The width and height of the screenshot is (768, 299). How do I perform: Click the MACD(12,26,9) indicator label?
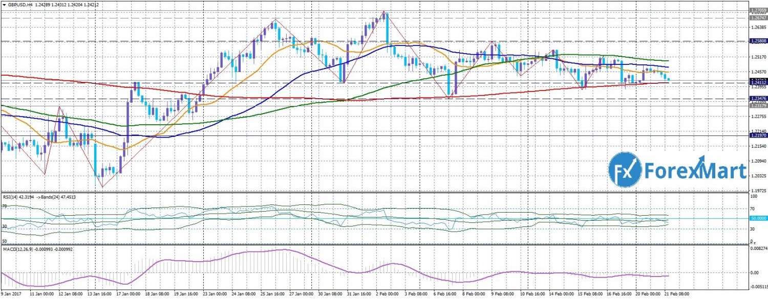[16, 248]
